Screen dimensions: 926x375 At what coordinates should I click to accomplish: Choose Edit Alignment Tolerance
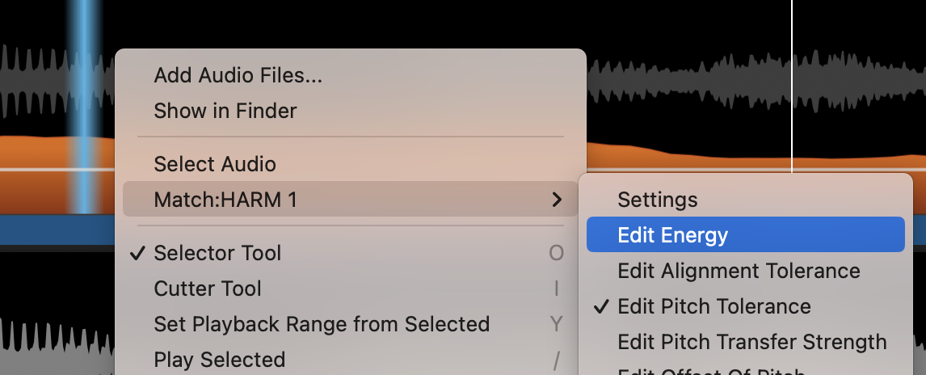point(739,271)
